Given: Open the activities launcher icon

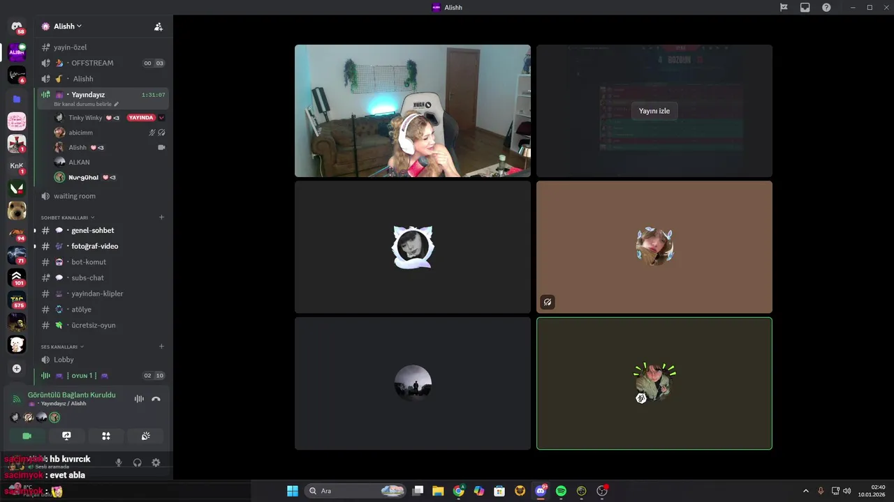Looking at the screenshot, I should [x=106, y=436].
